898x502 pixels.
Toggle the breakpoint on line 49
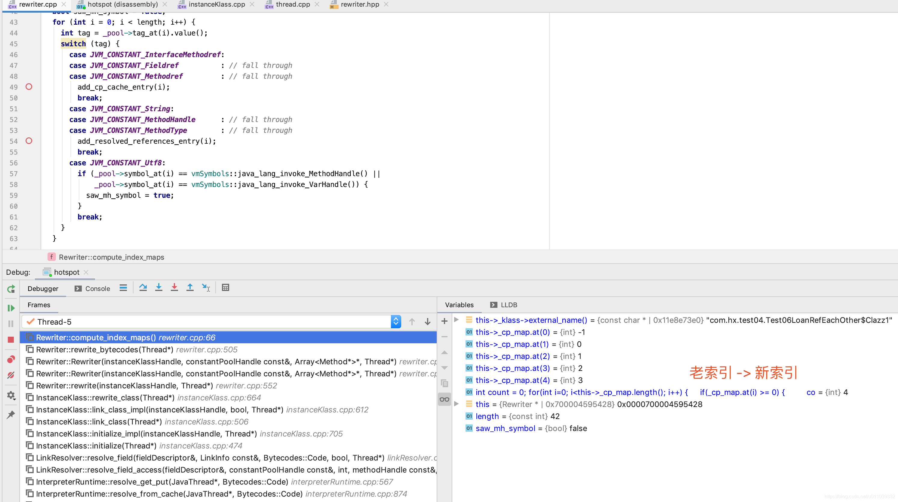(x=29, y=87)
